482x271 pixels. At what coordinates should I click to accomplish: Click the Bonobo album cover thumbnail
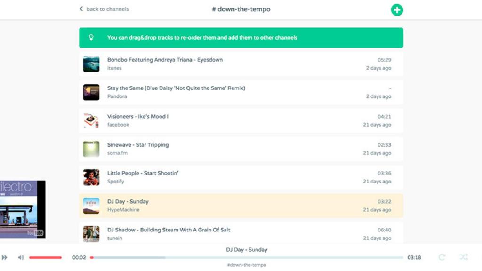point(91,64)
